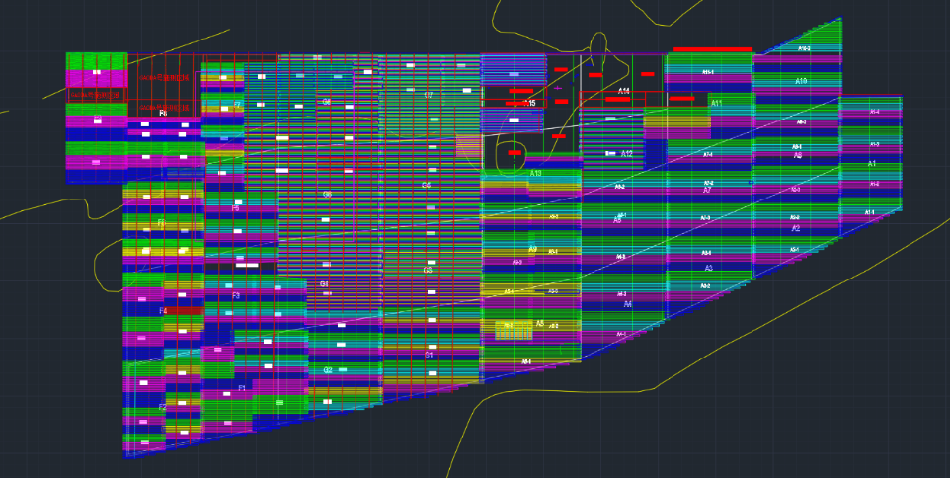This screenshot has width=950, height=478.
Task: Click the long red bar at top
Action: click(x=713, y=48)
